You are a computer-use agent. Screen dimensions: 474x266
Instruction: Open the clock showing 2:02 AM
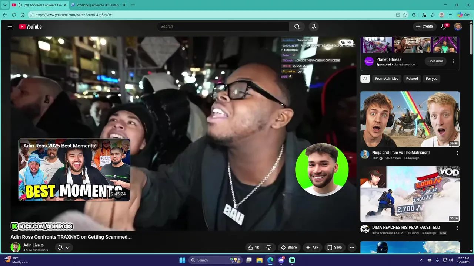(463, 260)
